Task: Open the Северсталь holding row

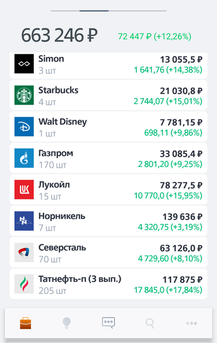Action: (x=108, y=252)
